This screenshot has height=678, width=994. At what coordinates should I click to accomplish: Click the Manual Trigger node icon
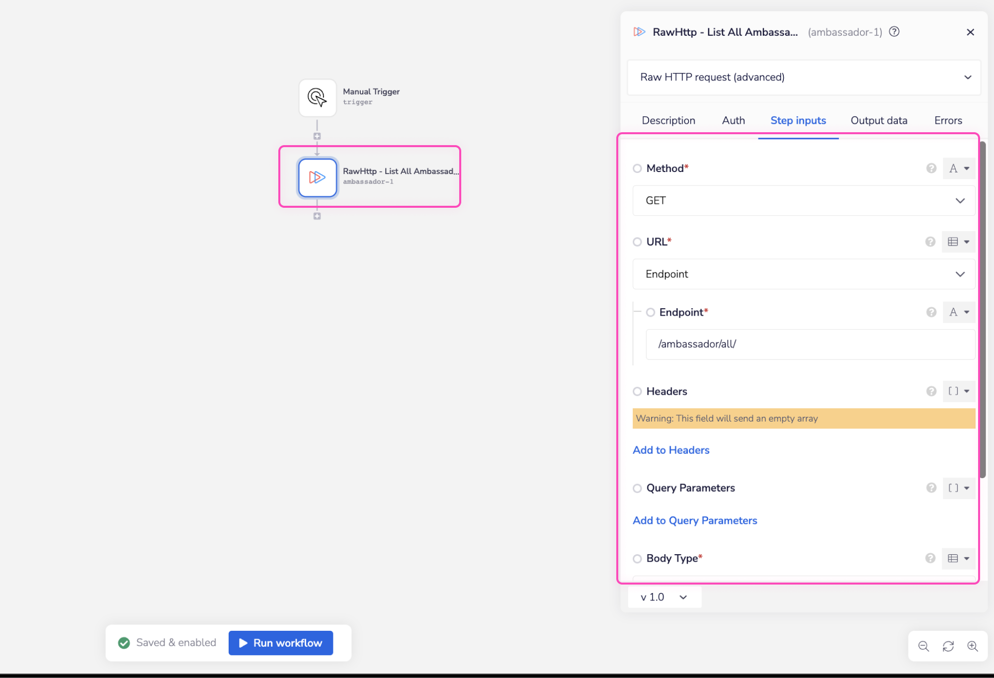coord(317,98)
